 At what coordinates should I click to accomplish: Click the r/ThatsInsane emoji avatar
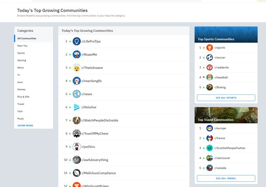coord(76,68)
